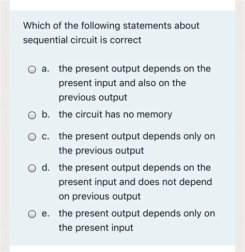
Task: Click question heading 'Which of the following statements about'
Action: coord(111,26)
